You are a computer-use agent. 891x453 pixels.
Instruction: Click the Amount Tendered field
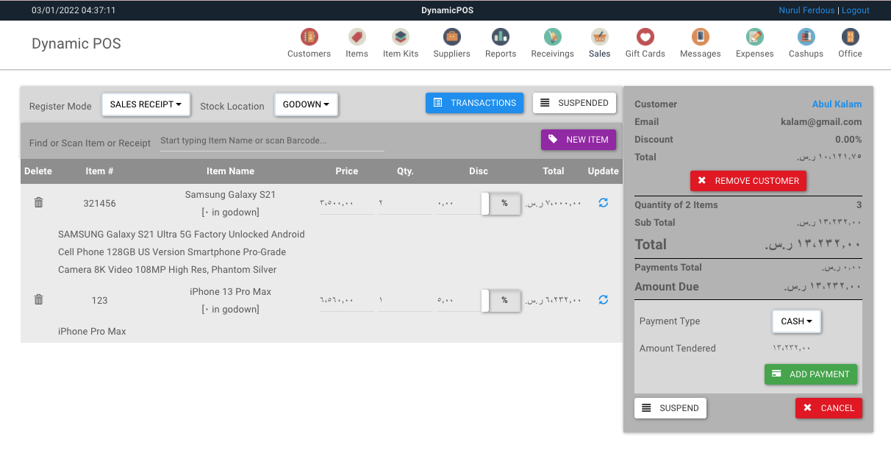coord(813,349)
